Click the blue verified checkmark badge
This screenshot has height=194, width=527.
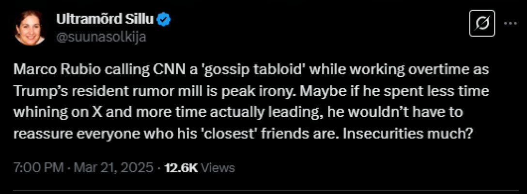click(x=165, y=20)
